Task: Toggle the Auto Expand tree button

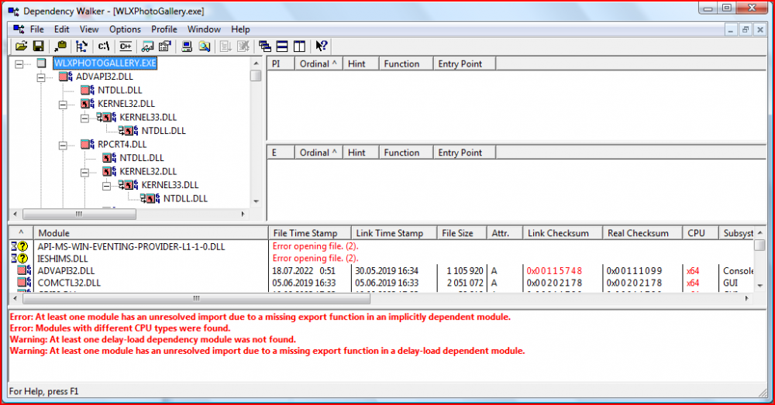Action: (82, 46)
